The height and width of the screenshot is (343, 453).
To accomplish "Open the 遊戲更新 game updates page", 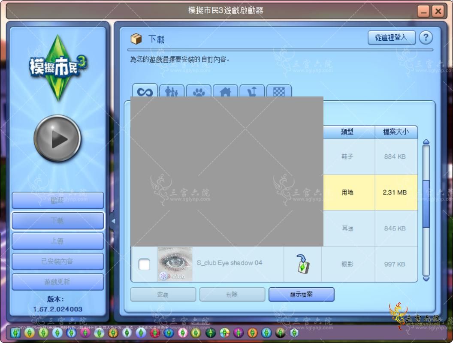I will pos(58,282).
